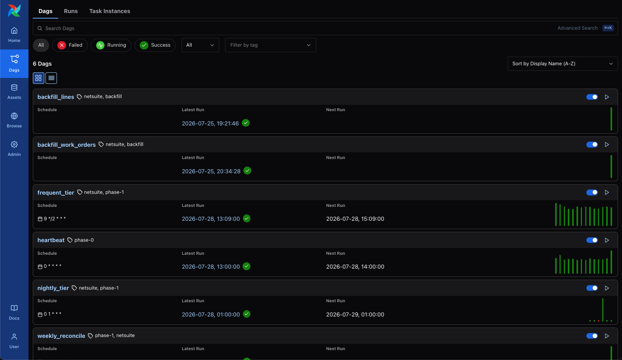Click the search magnifier icon
Viewport: 622px width, 360px height.
[40, 28]
